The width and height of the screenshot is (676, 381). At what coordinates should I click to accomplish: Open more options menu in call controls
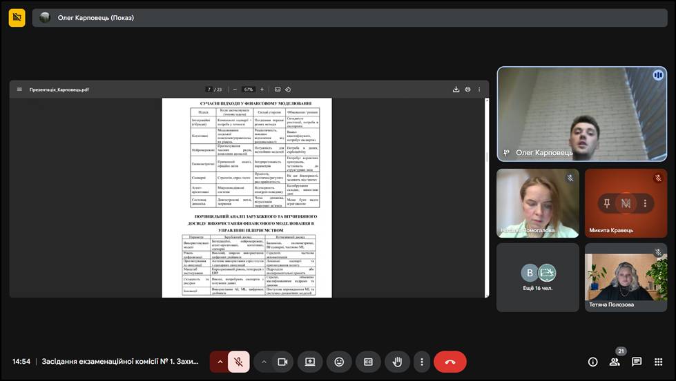[421, 362]
